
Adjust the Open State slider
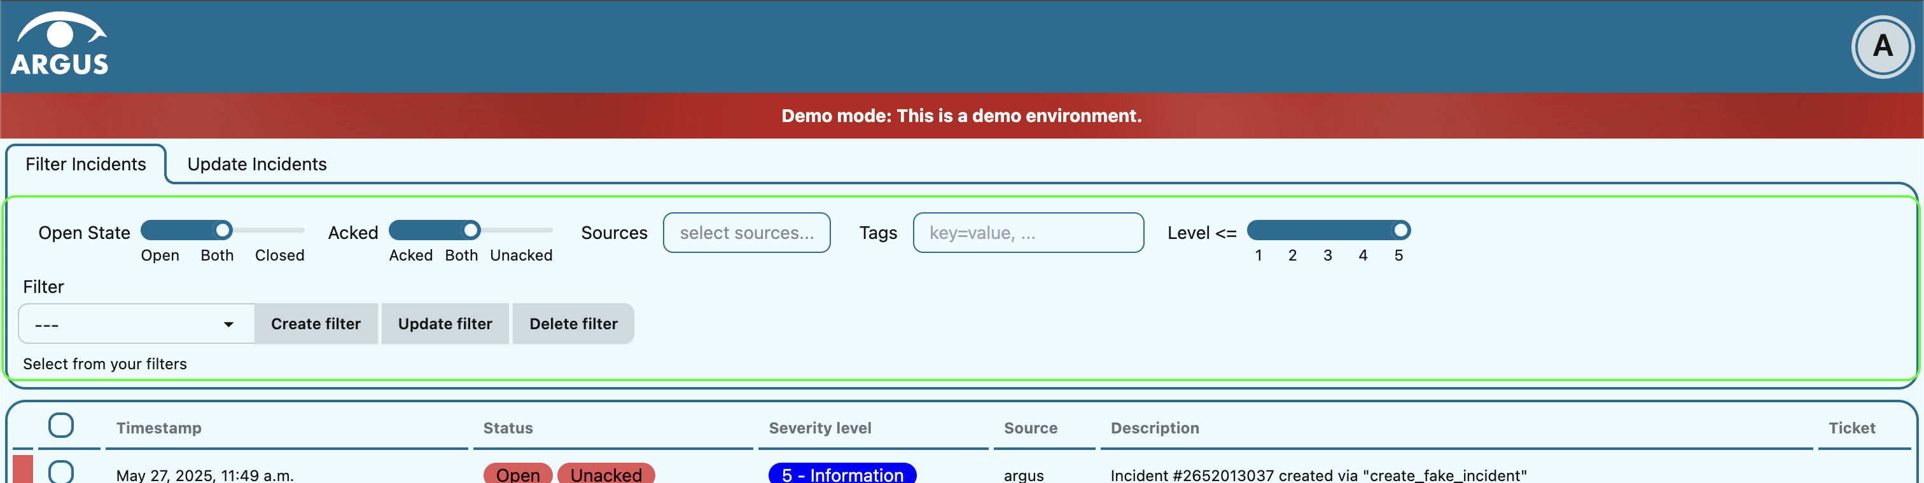223,230
